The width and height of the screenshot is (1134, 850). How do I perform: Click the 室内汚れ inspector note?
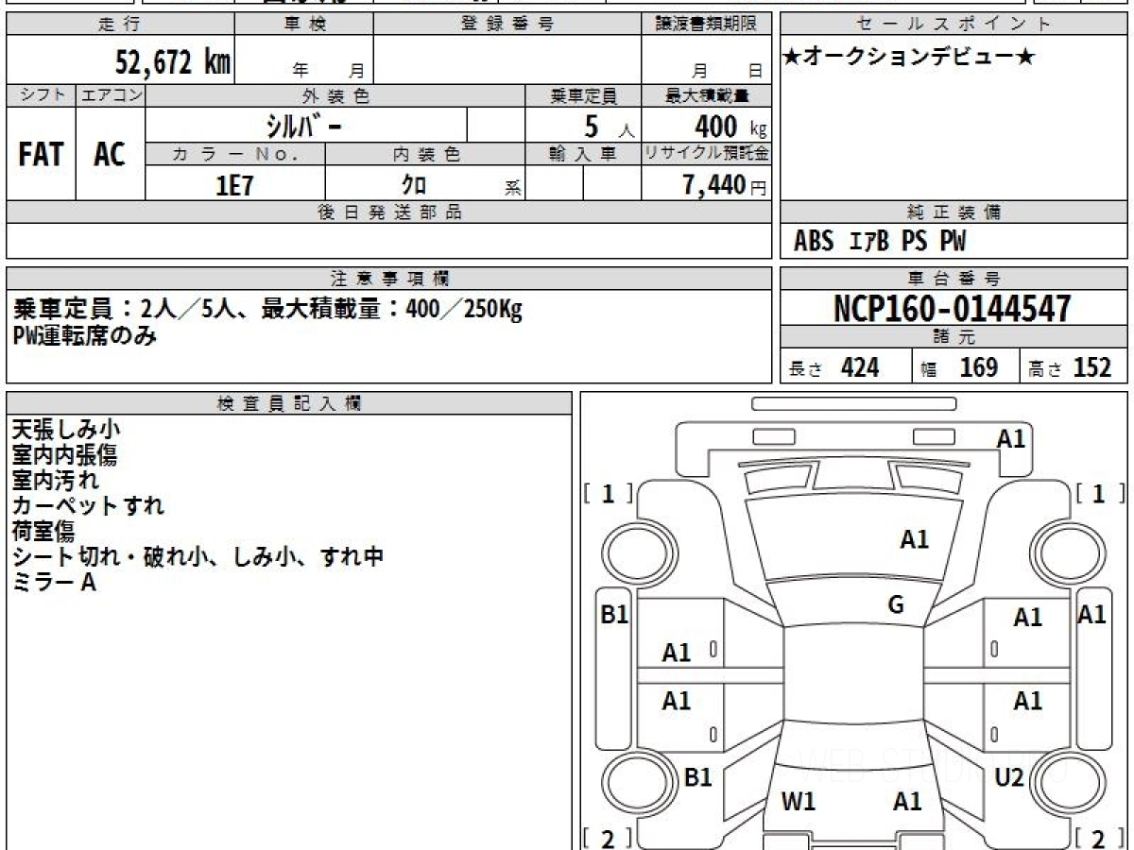55,481
